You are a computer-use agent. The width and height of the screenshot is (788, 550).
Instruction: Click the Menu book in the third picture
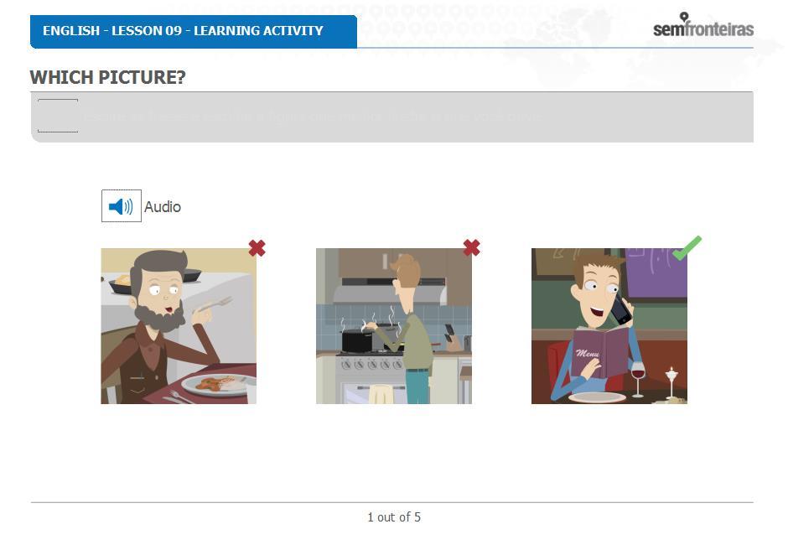[x=598, y=352]
